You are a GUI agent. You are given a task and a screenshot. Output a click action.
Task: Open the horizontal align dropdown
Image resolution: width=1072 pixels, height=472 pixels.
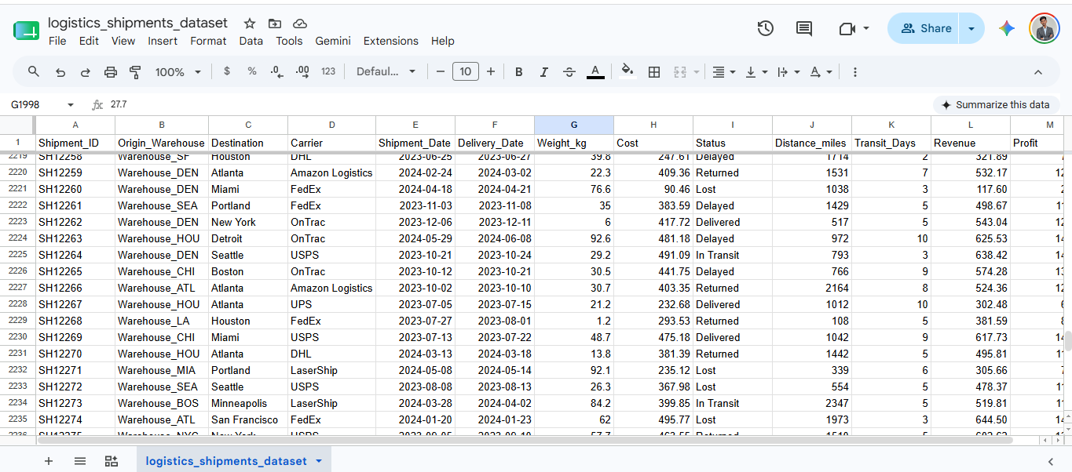point(723,71)
